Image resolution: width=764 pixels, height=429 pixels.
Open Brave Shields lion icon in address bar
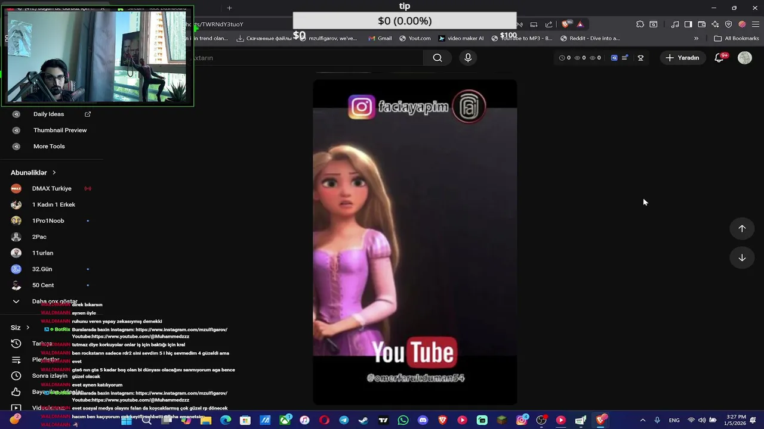pos(565,24)
